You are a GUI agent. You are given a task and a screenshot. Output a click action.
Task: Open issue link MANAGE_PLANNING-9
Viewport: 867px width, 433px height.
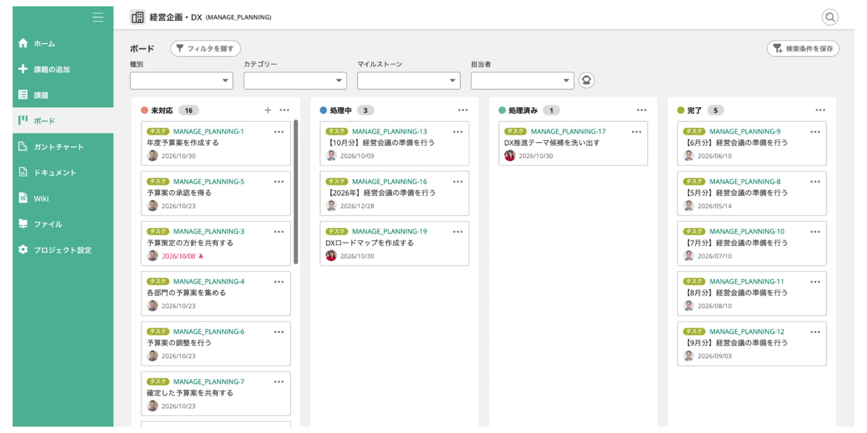pos(745,131)
